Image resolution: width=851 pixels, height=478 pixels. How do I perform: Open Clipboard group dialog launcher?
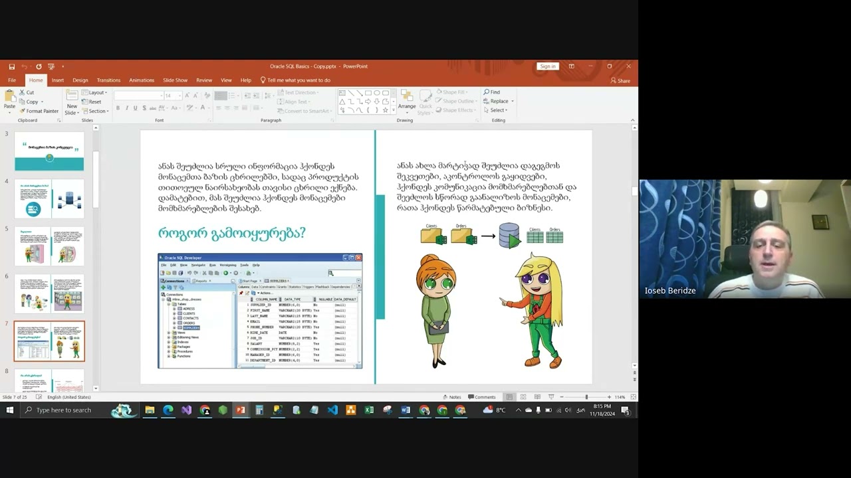[x=59, y=121]
